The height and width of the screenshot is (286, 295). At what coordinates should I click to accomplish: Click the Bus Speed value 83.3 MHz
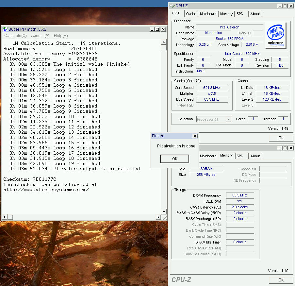[211, 99]
